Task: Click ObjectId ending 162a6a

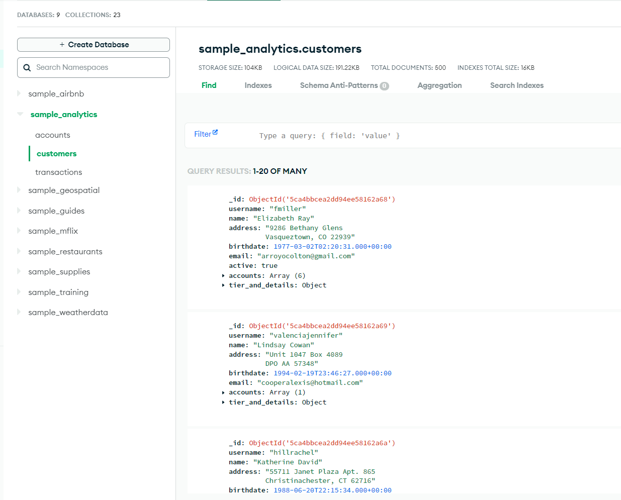Action: (x=322, y=443)
